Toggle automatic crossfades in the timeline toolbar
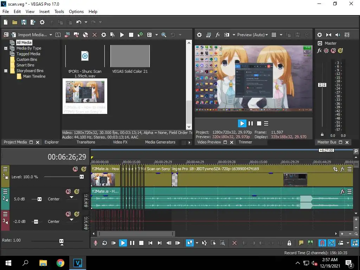The image size is (360, 270). pyautogui.click(x=331, y=243)
